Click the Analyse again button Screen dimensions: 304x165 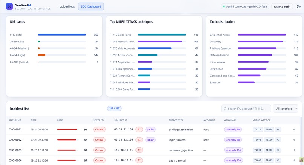point(282,6)
